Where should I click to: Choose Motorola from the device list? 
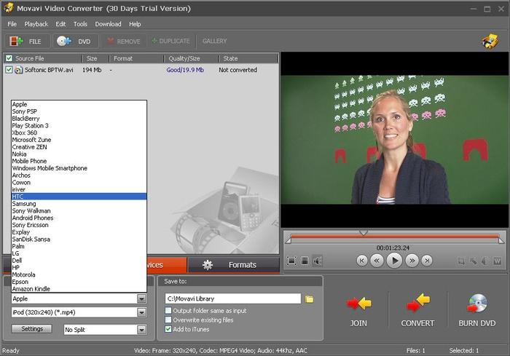79,274
